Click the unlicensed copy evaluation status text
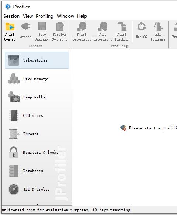The width and height of the screenshot is (177, 215). (66, 210)
